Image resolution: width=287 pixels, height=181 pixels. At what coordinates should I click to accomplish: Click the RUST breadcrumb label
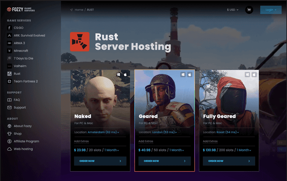click(90, 10)
